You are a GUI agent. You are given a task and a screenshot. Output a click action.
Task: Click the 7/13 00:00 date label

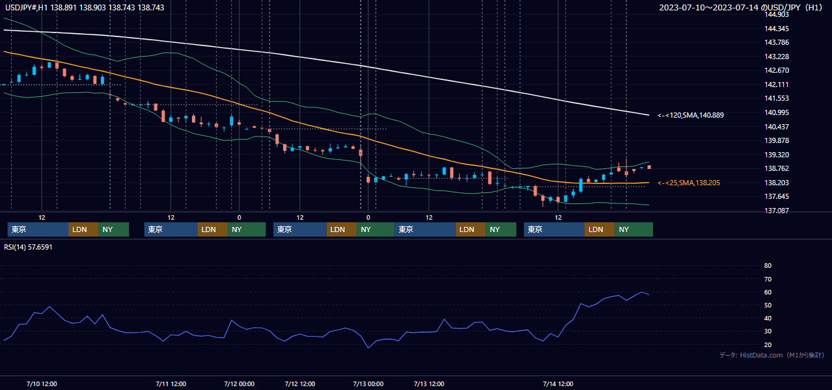(x=368, y=383)
